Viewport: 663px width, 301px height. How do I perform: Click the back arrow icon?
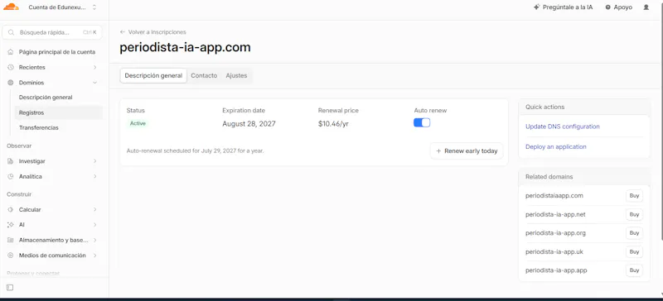[123, 32]
